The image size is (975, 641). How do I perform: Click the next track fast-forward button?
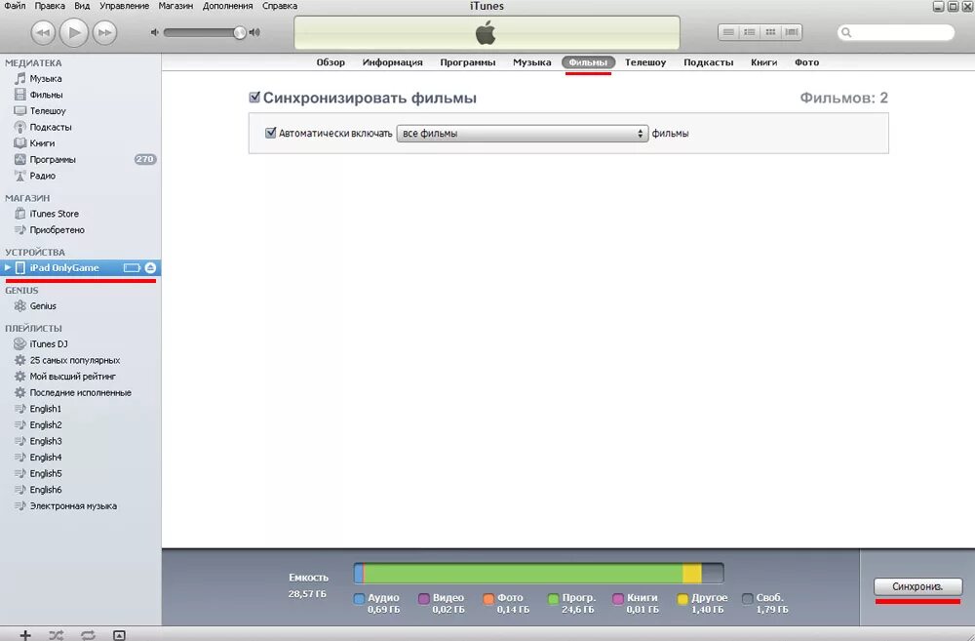click(104, 32)
